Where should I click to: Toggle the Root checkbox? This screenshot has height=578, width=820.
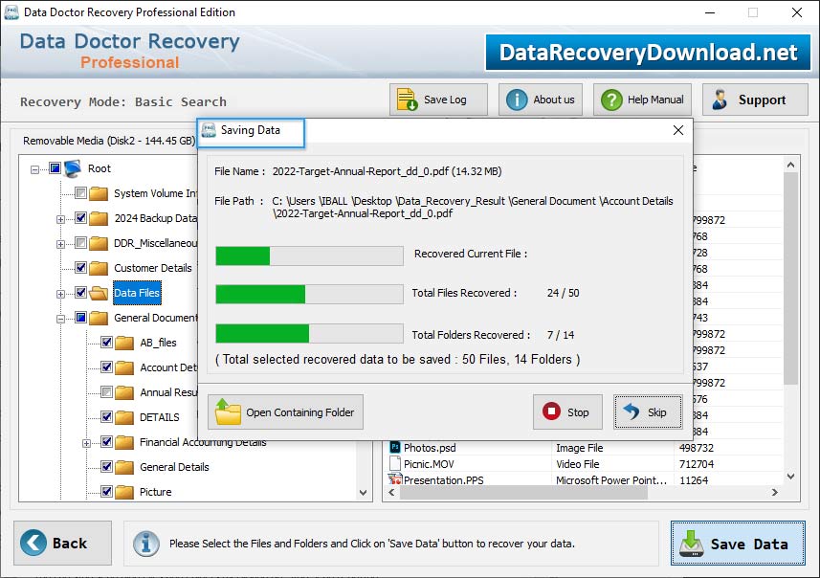click(55, 167)
